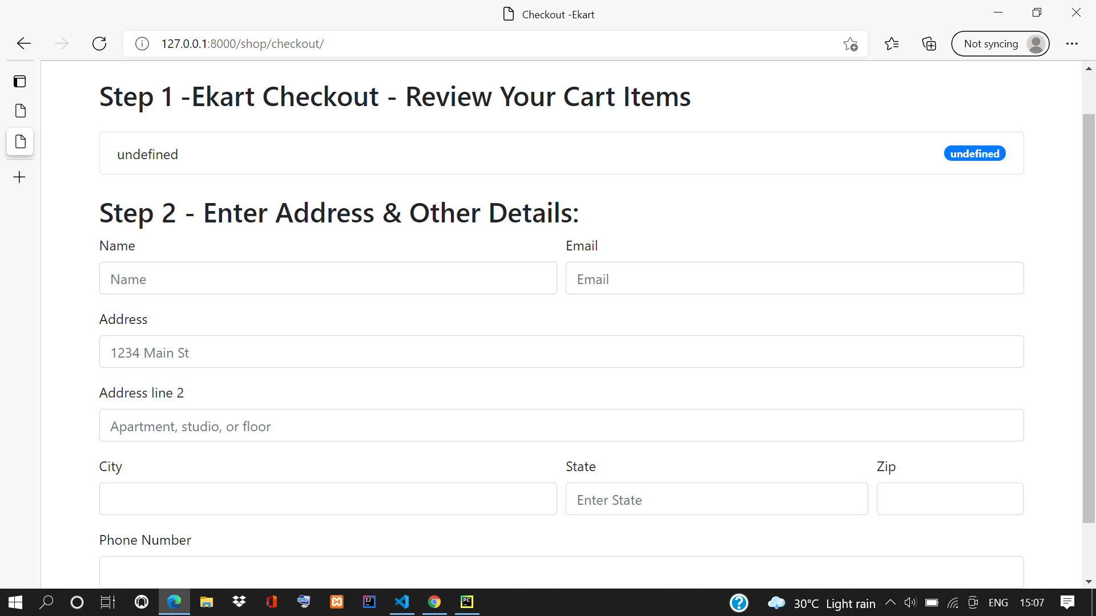Open the 30°C Light rain weather widget
1096x616 pixels.
[822, 603]
